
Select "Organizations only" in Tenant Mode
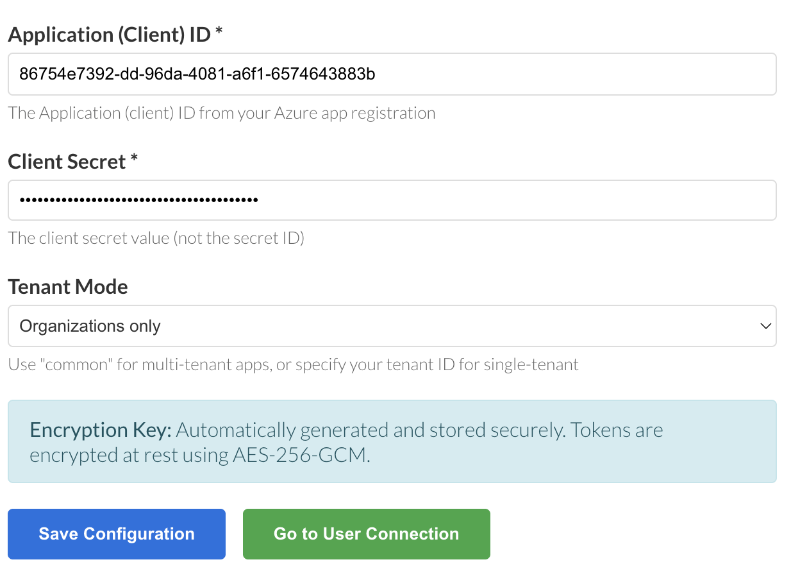point(90,326)
